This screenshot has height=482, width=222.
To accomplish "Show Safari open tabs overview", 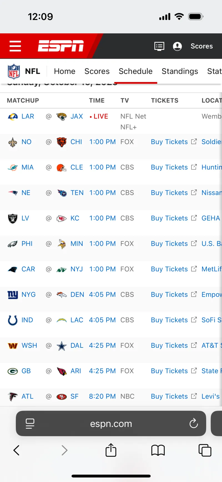I will click(205, 450).
